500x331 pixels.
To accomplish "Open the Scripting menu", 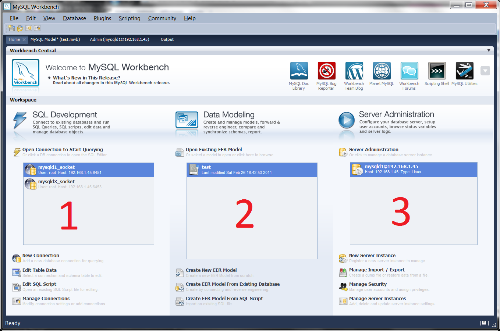I will pyautogui.click(x=130, y=18).
